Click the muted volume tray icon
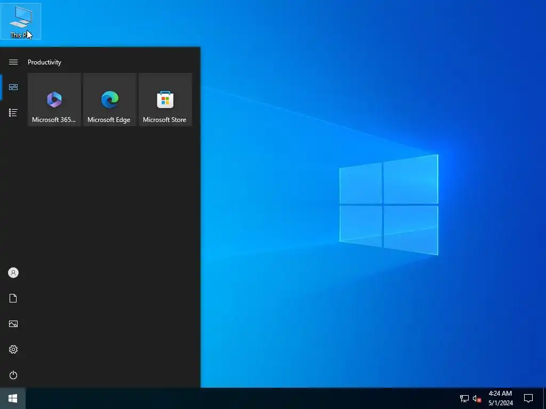 pos(477,398)
